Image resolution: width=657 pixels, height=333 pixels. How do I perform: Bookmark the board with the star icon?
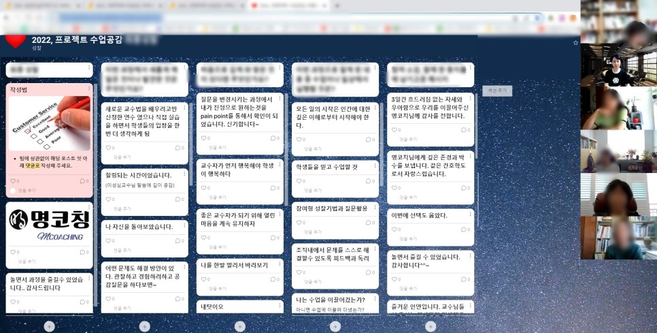coord(575,43)
